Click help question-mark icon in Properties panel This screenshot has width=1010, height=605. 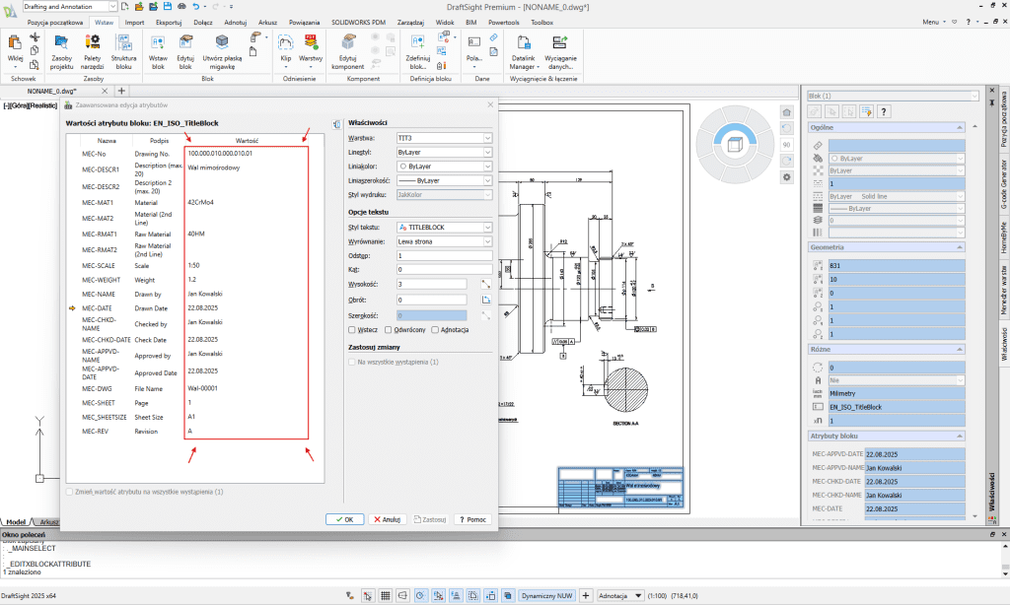point(884,111)
